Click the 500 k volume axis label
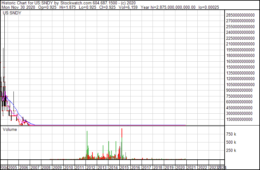The height and width of the screenshot is (170, 260). (x=231, y=142)
